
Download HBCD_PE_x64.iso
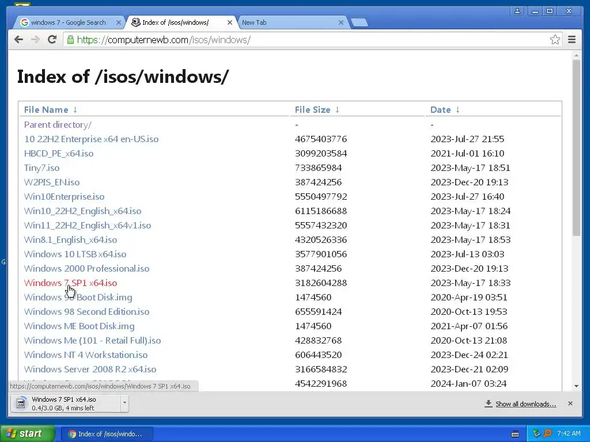[59, 153]
